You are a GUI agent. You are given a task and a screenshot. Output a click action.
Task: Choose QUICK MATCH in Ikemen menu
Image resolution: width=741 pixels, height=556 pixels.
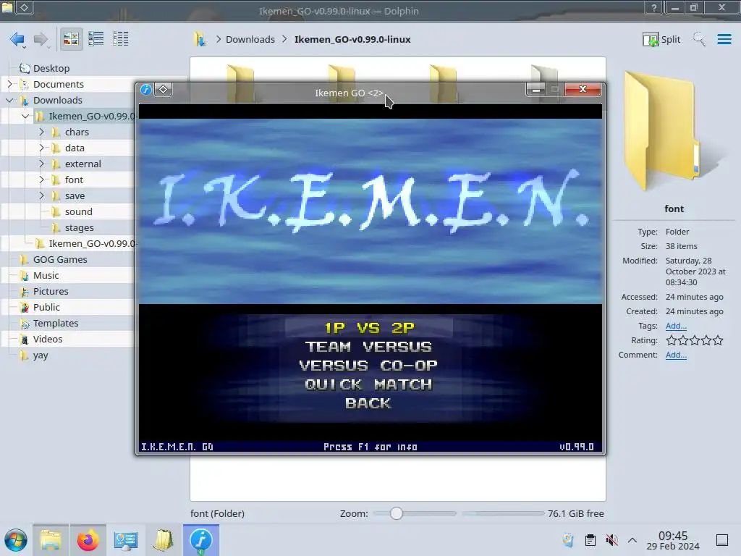point(368,384)
